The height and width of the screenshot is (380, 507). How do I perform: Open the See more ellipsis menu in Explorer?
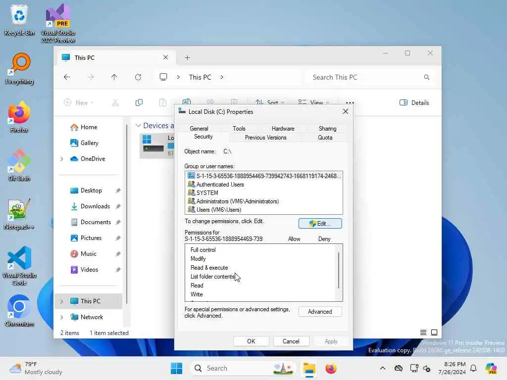pos(350,103)
